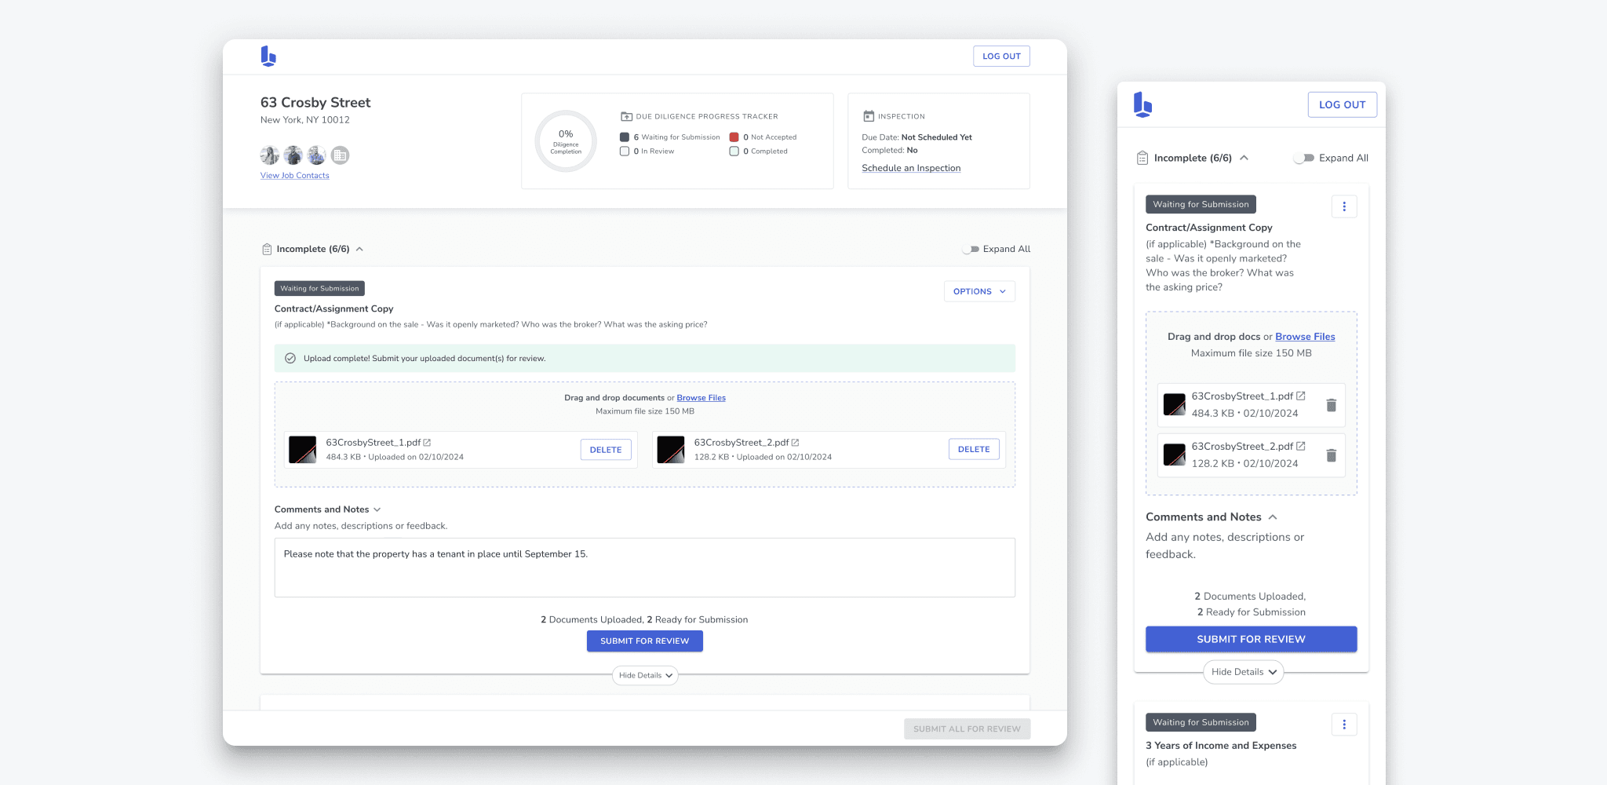Image resolution: width=1607 pixels, height=785 pixels.
Task: Open the OPTIONS dropdown
Action: 978,291
